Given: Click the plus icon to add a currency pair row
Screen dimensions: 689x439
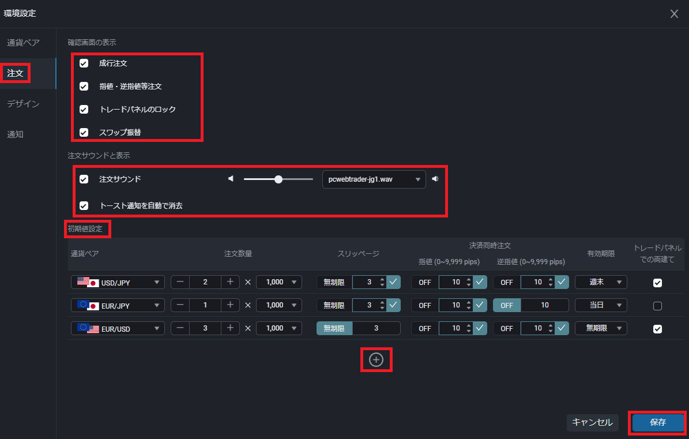Looking at the screenshot, I should [376, 359].
